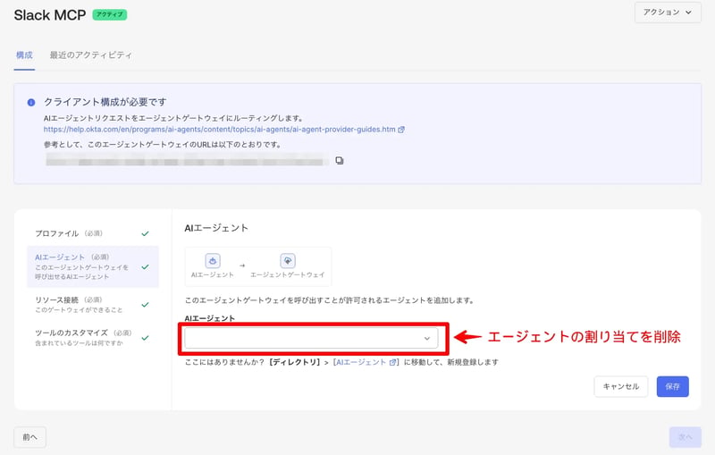
Task: Click the 次へ button
Action: click(x=685, y=437)
